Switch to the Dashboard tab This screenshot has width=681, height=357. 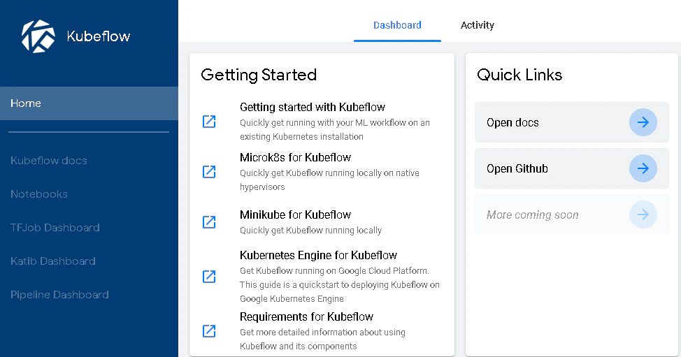pos(397,25)
